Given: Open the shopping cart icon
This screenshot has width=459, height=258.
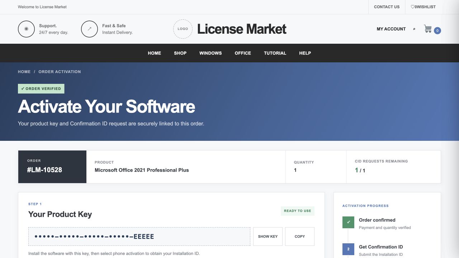Looking at the screenshot, I should point(428,29).
